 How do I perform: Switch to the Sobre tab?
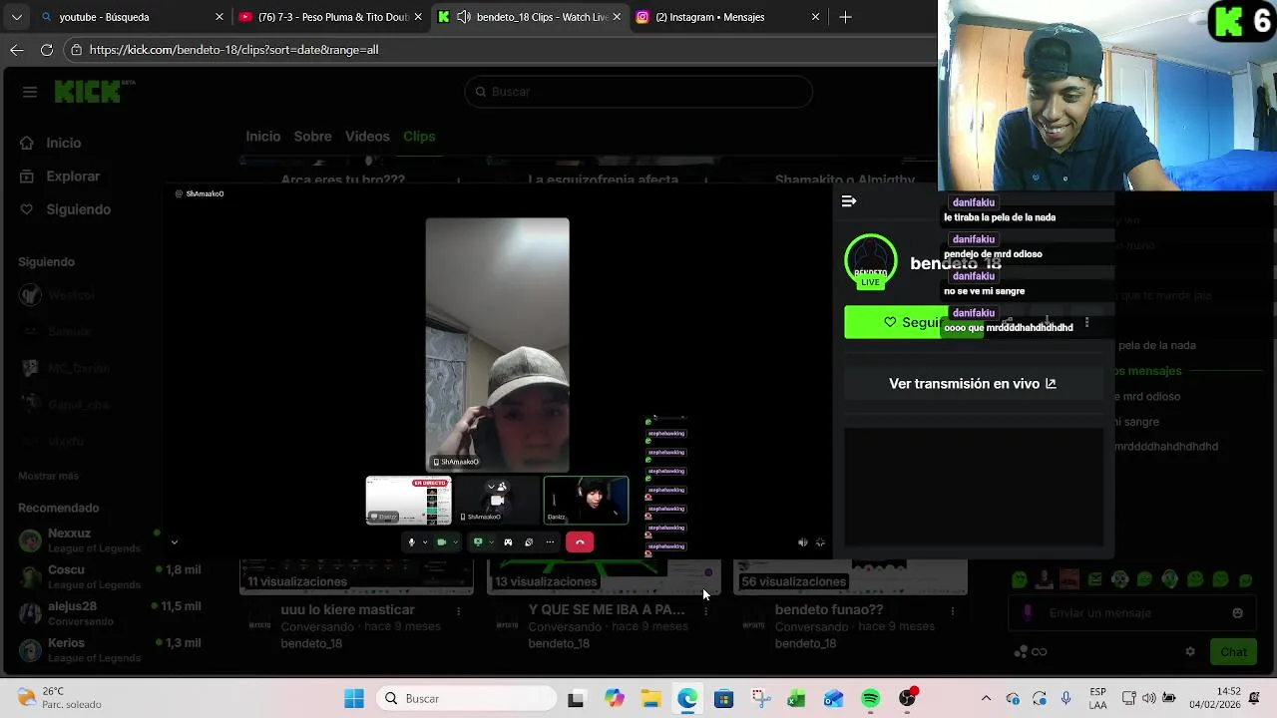click(x=312, y=137)
